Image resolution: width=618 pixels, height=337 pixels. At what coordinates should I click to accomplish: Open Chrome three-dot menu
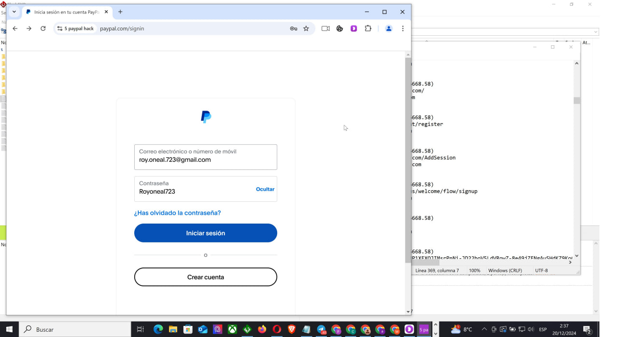[403, 28]
